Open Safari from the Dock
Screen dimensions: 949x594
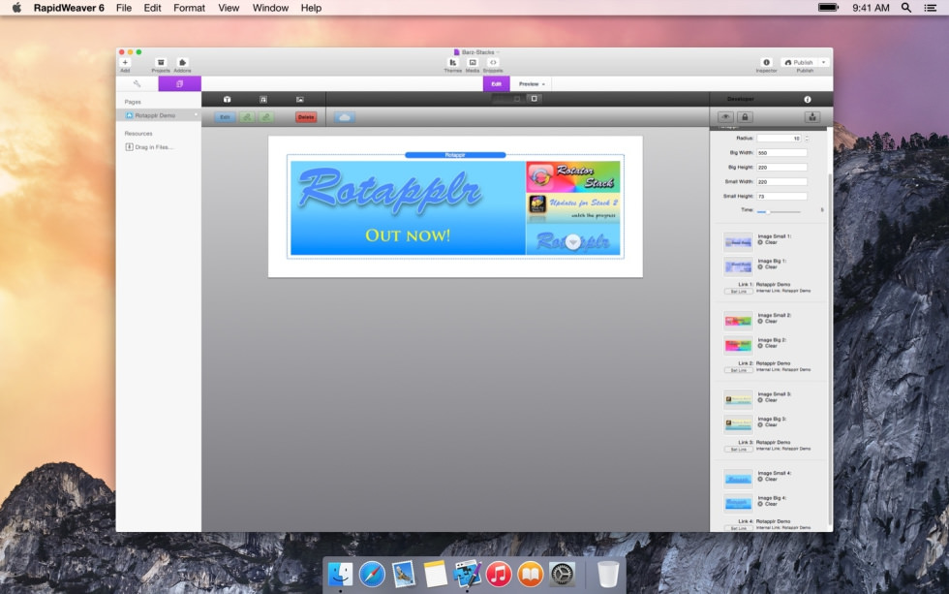(x=372, y=574)
